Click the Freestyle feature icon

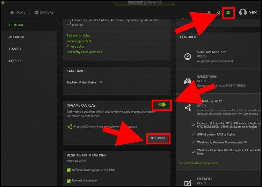click(x=188, y=183)
